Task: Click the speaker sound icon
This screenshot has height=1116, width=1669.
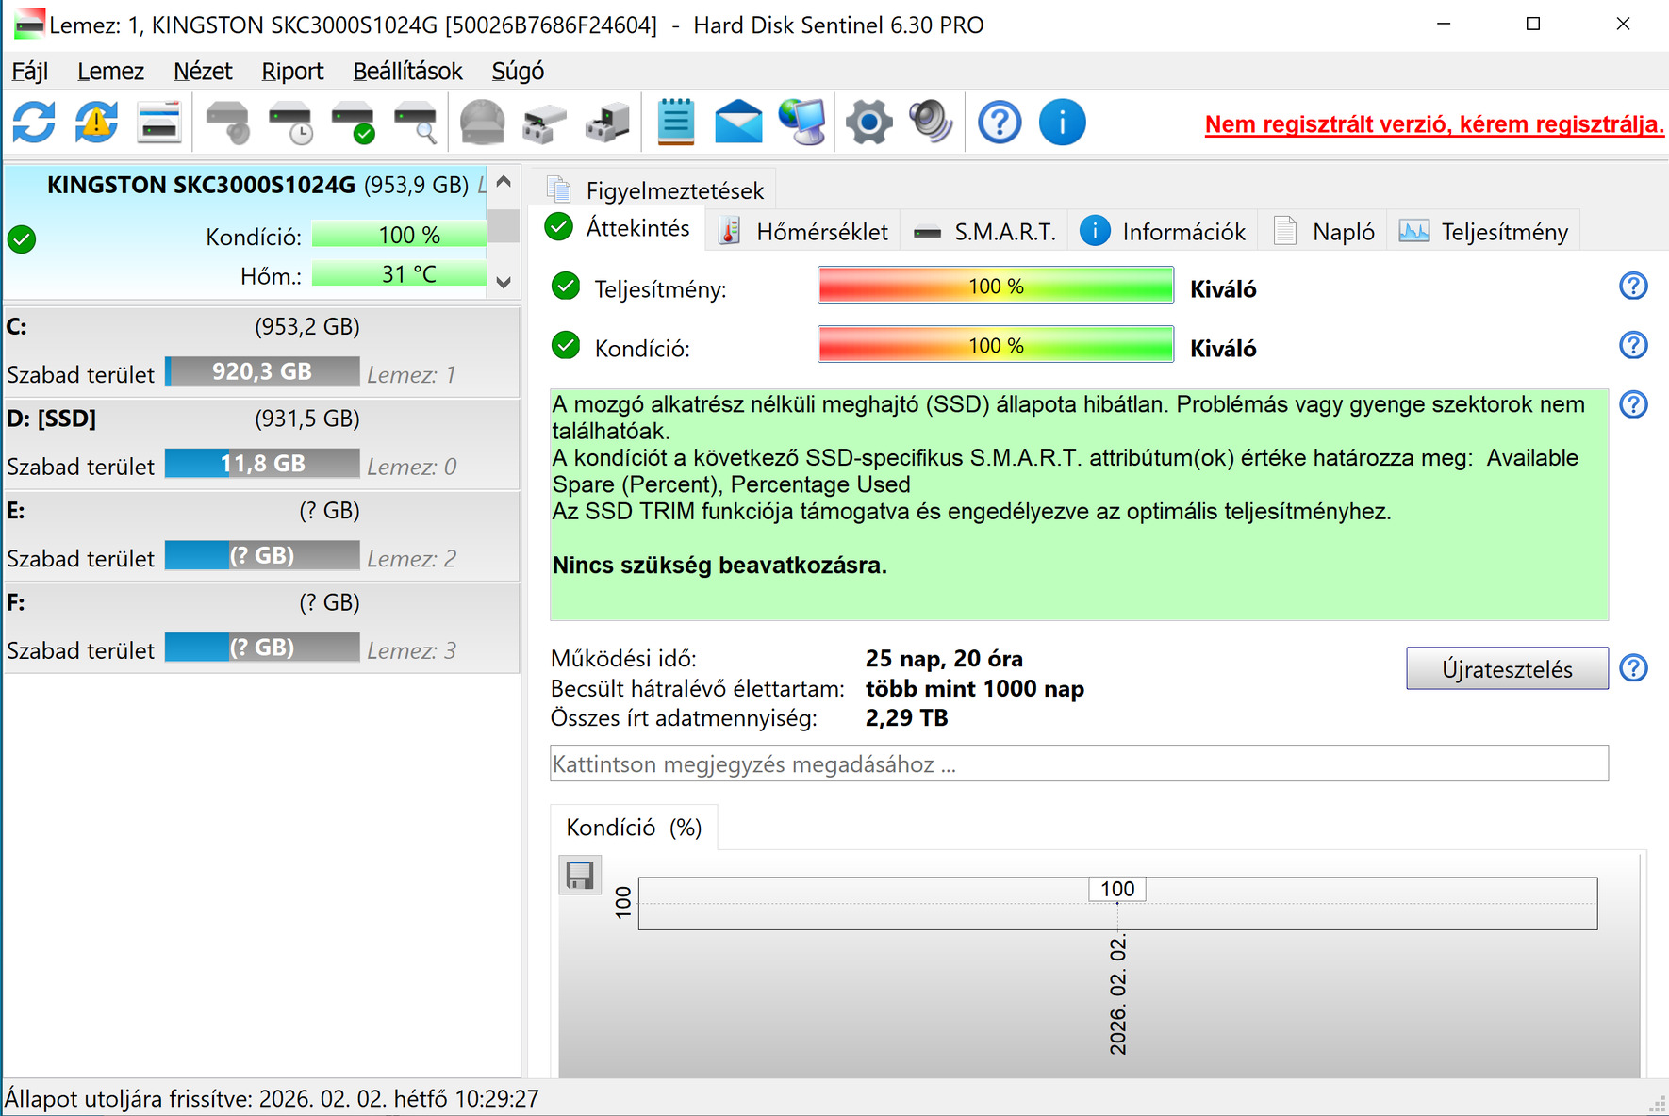Action: (931, 123)
